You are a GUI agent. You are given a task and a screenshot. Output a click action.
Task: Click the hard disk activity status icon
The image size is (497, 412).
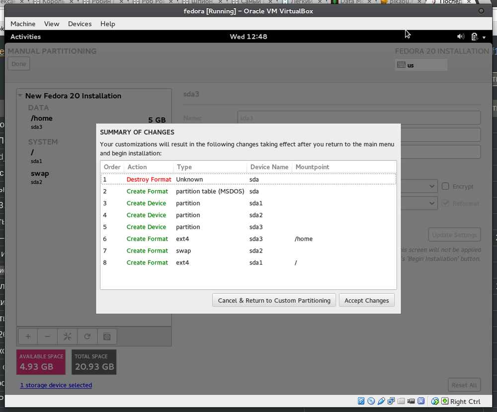tap(361, 401)
